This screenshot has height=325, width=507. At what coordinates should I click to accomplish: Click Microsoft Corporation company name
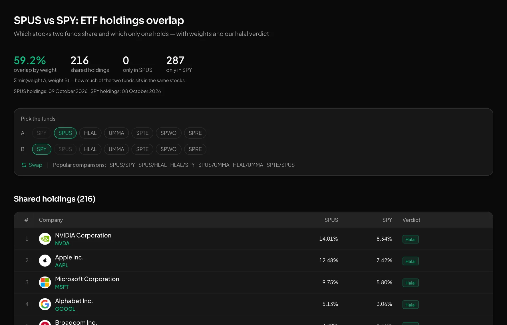87,279
